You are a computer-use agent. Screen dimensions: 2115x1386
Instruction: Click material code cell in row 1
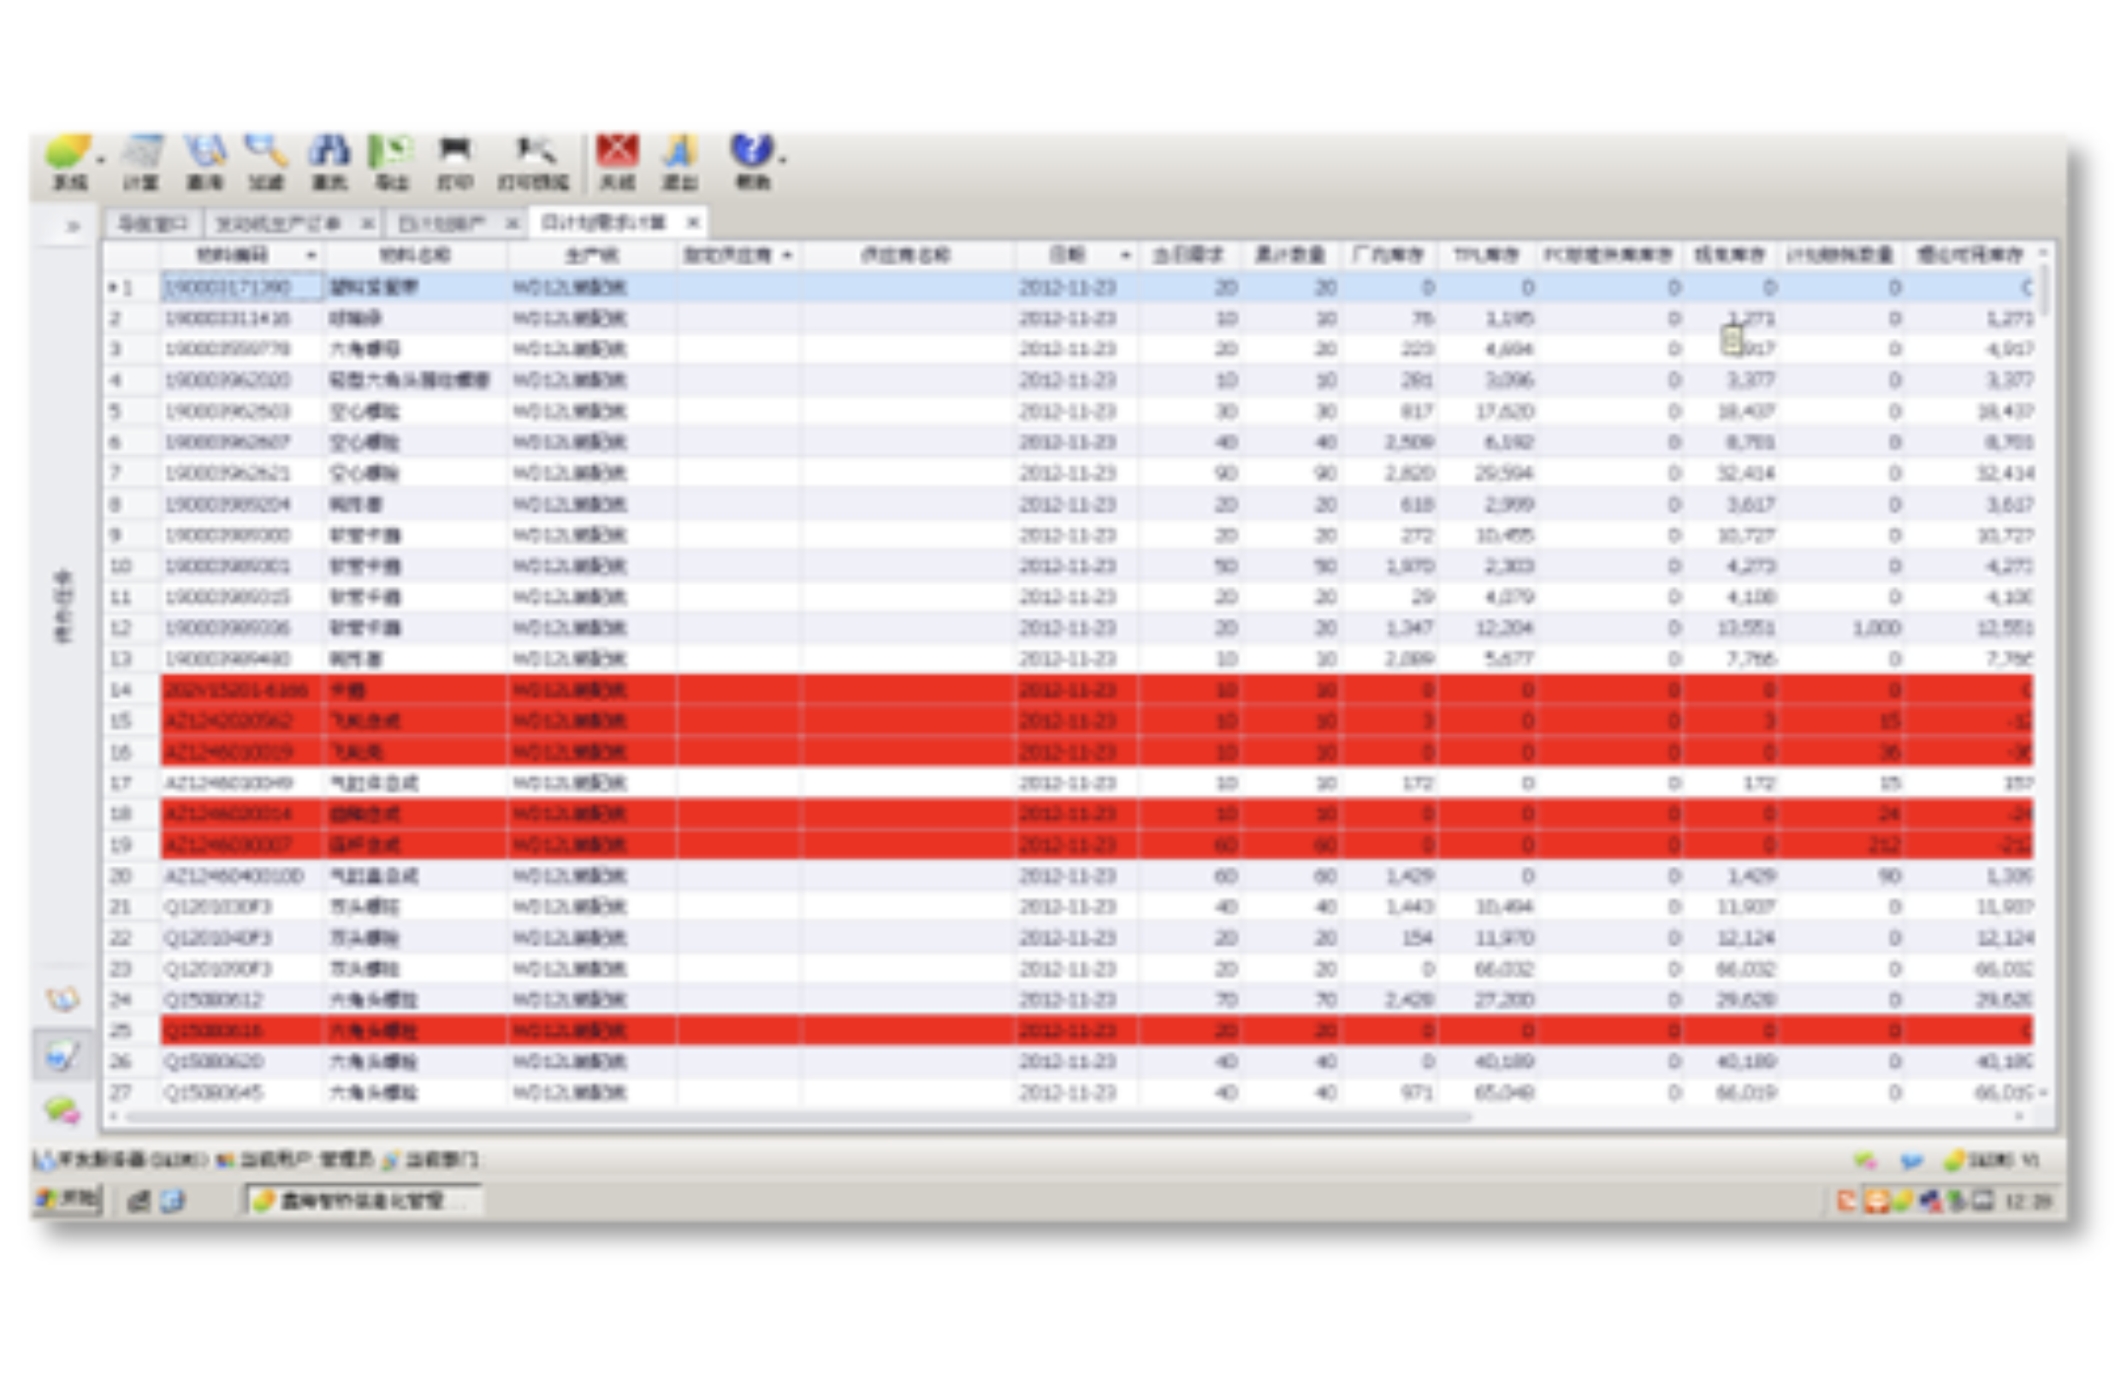point(242,287)
